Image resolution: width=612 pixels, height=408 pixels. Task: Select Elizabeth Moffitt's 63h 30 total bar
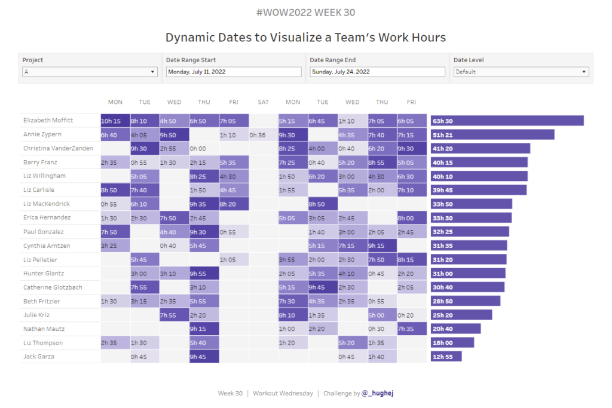coord(507,121)
